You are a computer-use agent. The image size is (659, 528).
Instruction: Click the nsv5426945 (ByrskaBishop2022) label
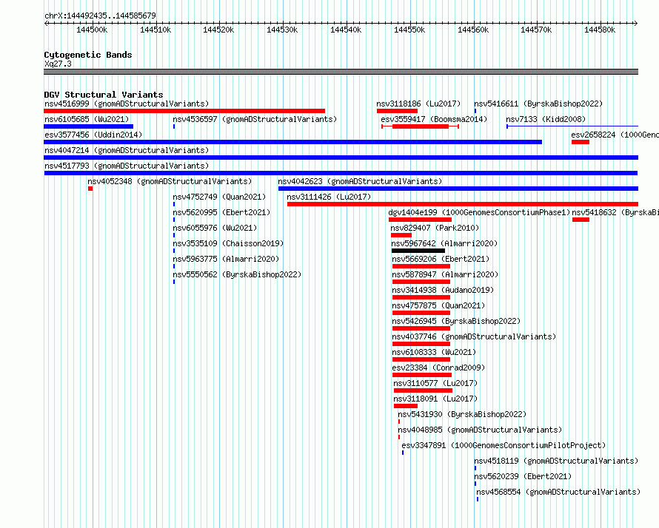pos(456,321)
